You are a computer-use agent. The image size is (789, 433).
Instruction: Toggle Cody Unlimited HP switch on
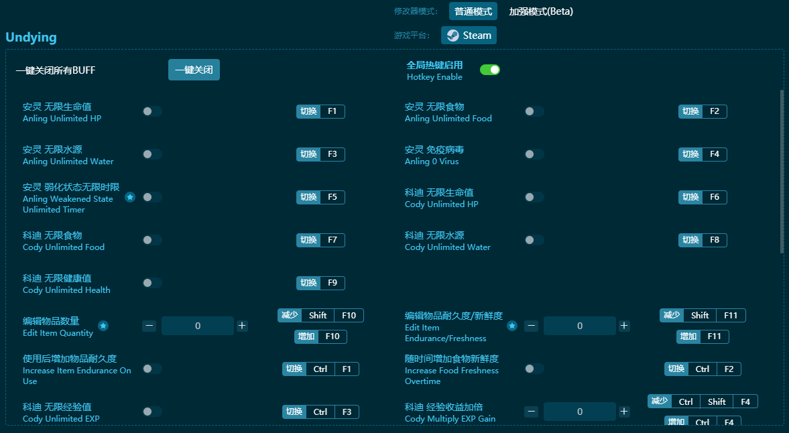[x=534, y=197]
